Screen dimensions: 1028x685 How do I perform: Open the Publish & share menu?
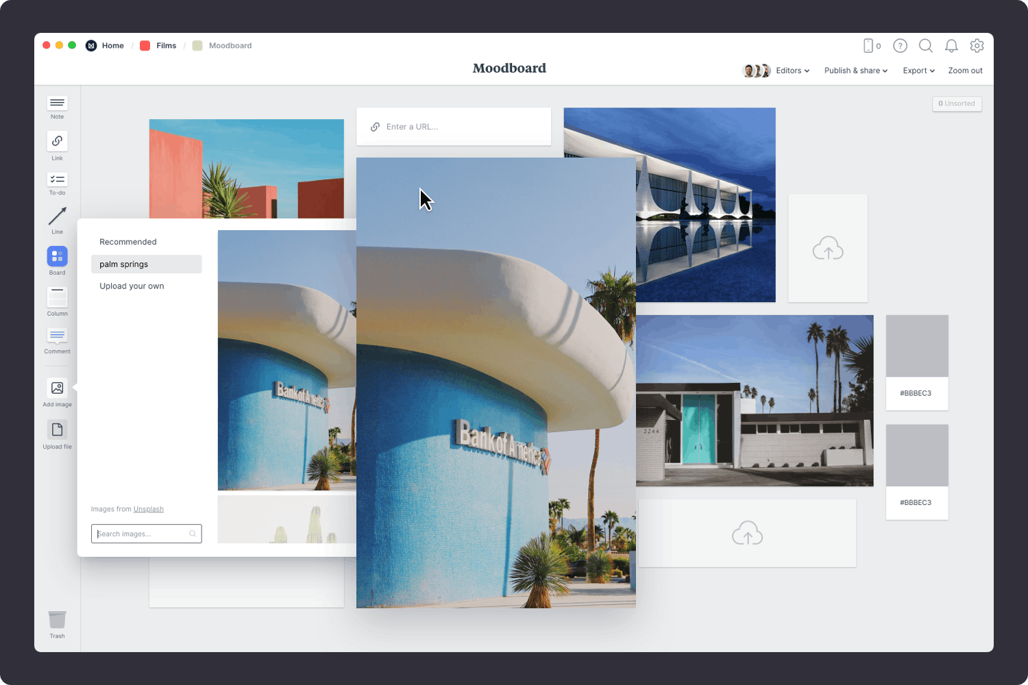(855, 71)
